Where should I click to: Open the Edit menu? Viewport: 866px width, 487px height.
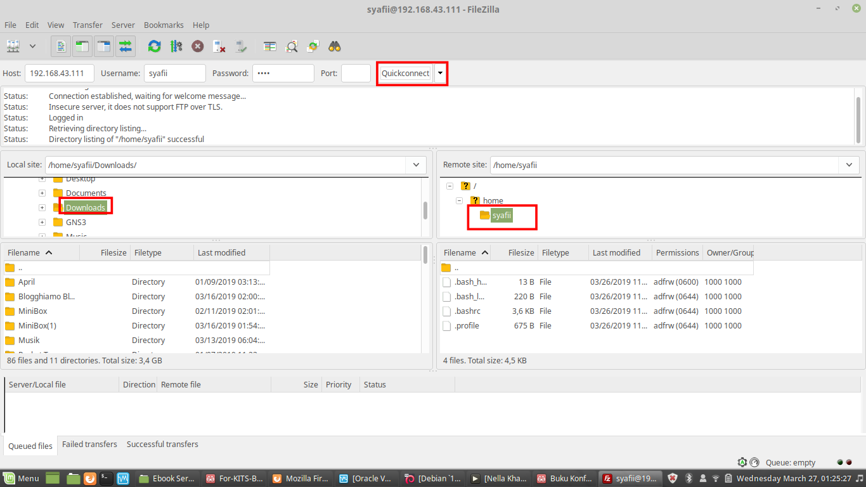(32, 25)
